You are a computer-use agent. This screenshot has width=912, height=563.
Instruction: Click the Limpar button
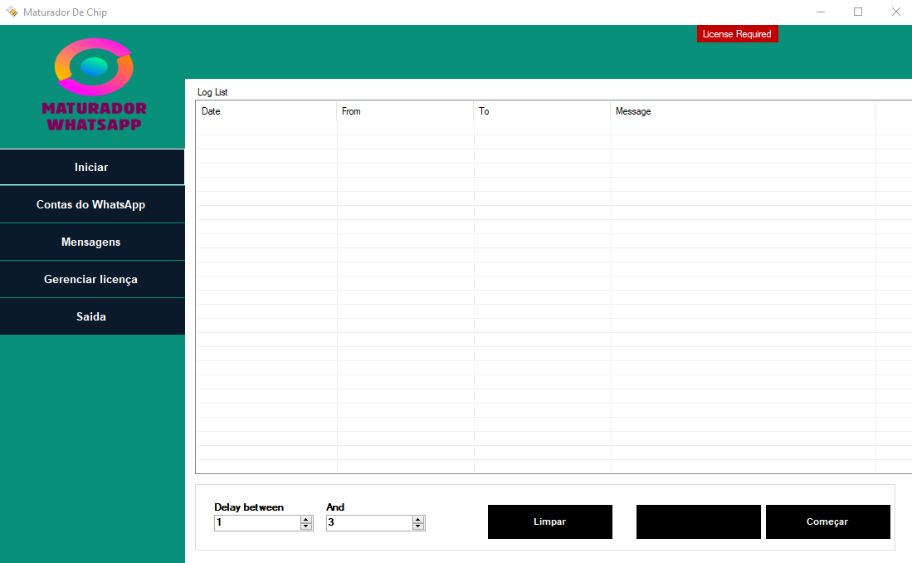tap(549, 521)
